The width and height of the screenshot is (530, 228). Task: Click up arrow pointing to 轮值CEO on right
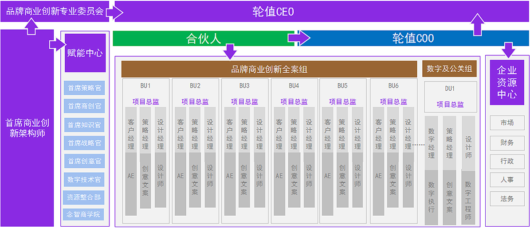click(x=478, y=24)
